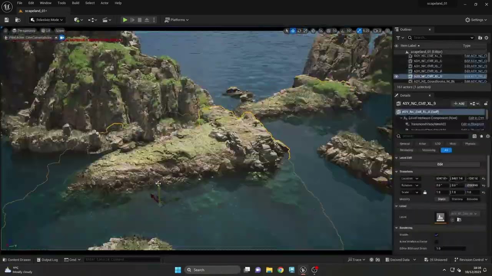Activate the Rotate gizmo tool

299,31
